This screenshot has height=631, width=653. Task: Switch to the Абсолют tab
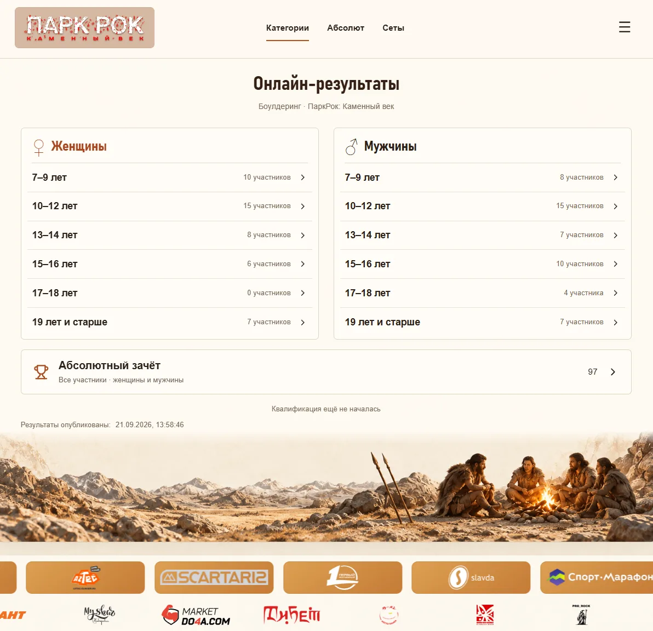346,28
